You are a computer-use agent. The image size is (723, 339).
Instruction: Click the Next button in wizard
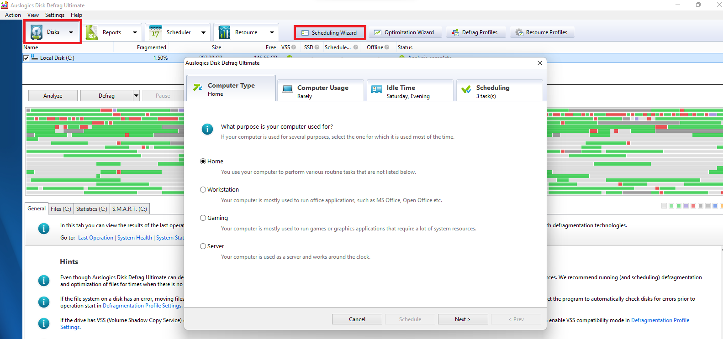462,319
